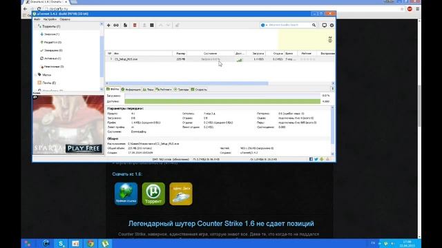Select Неактивные (0) in sidebar
The width and height of the screenshot is (442, 248).
point(52,67)
